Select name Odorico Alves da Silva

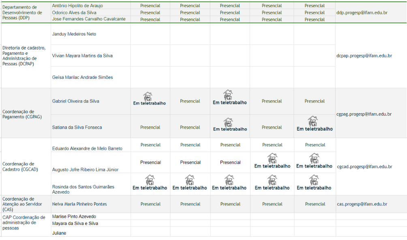74,13
